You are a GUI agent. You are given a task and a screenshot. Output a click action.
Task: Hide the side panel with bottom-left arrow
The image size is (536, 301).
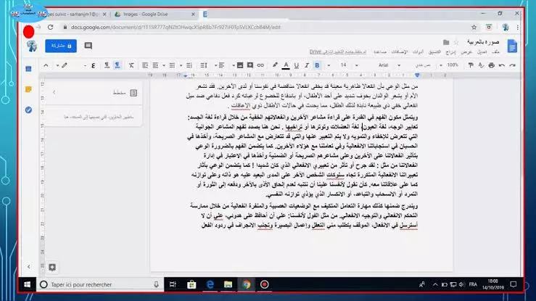click(29, 266)
